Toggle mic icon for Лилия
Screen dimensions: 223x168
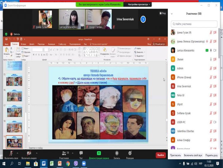click(x=211, y=59)
